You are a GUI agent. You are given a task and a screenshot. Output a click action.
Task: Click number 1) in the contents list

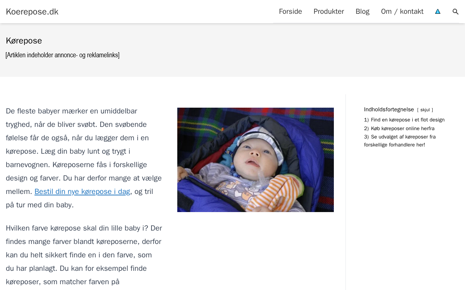pyautogui.click(x=366, y=120)
